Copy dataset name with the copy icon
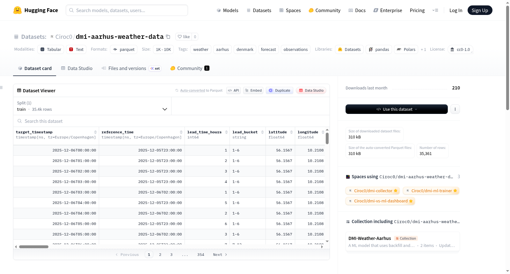 (x=168, y=37)
